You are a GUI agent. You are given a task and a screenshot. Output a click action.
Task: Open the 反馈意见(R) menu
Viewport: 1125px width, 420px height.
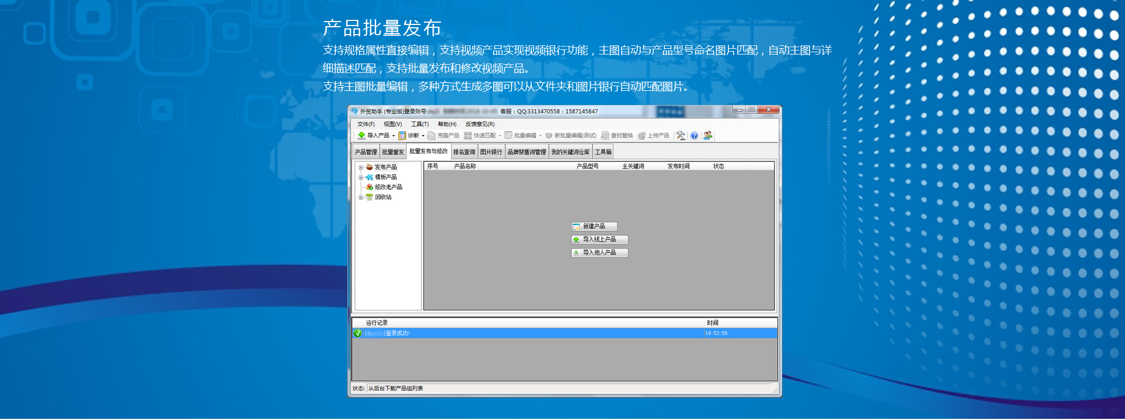(x=480, y=124)
